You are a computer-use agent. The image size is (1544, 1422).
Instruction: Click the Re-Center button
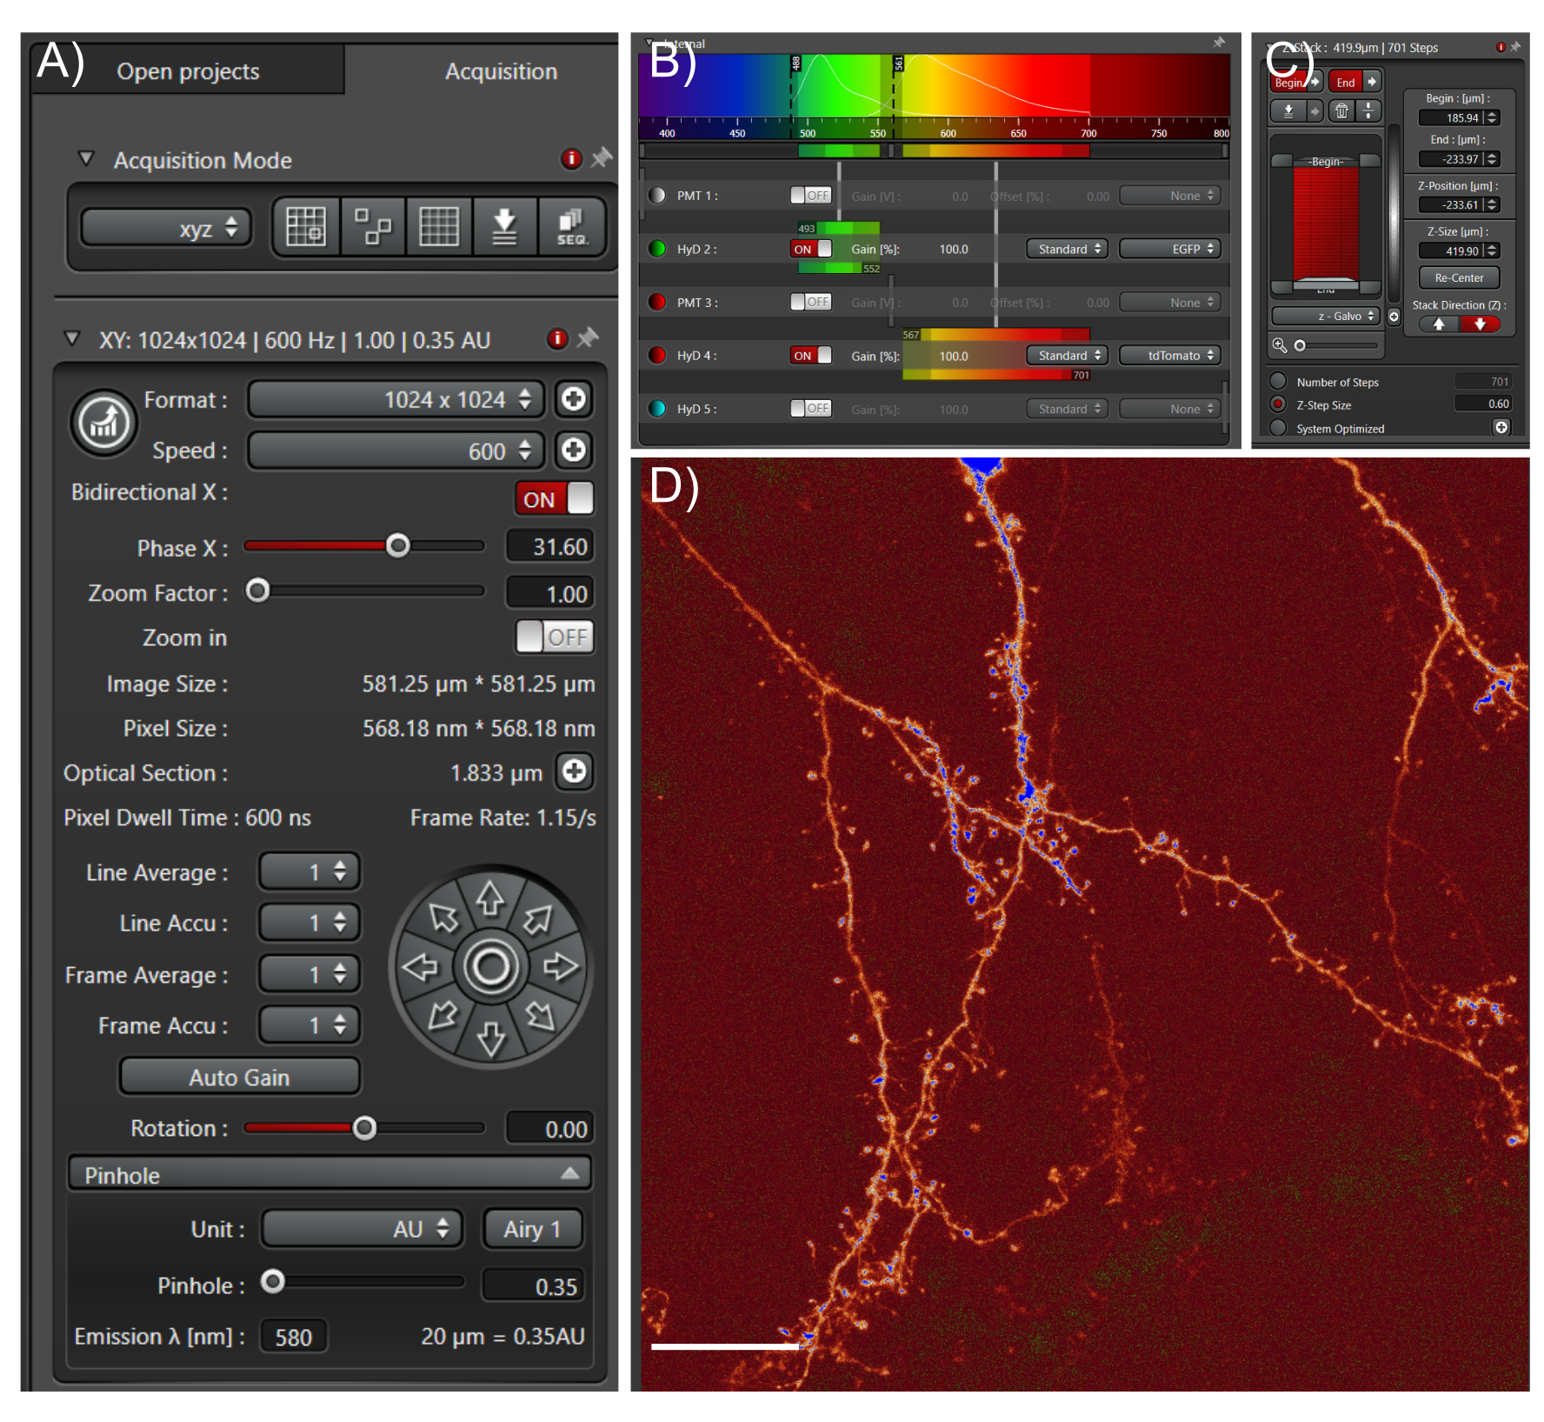(x=1458, y=278)
